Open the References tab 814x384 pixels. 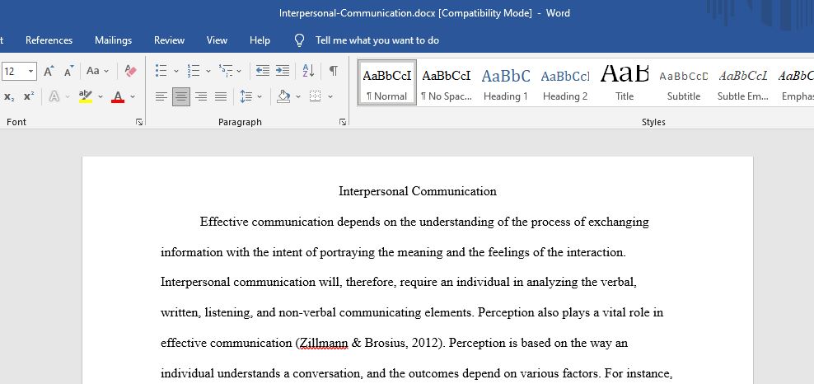pyautogui.click(x=49, y=40)
